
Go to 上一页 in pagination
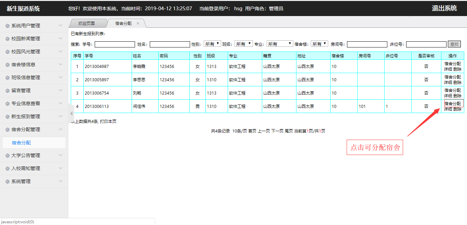(x=264, y=131)
